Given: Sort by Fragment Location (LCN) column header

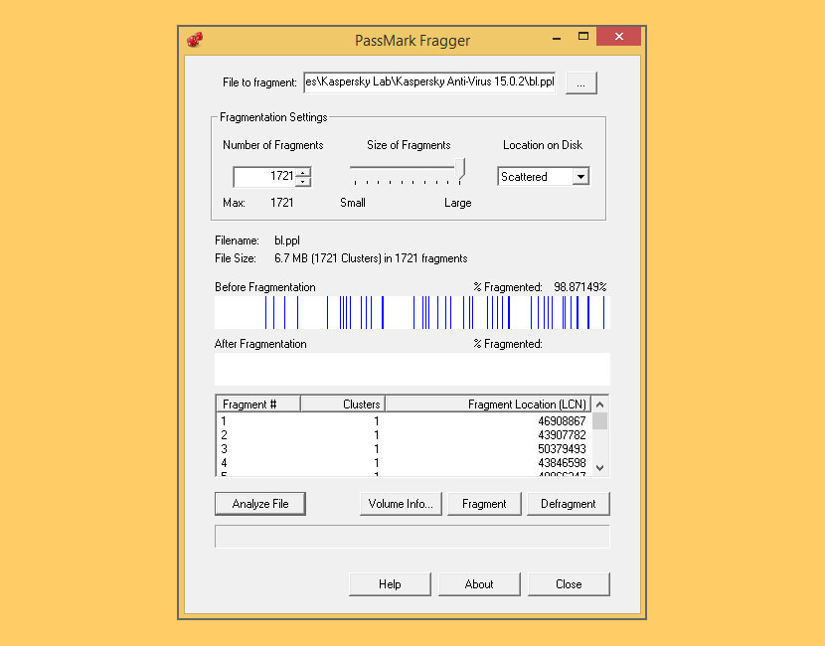Looking at the screenshot, I should [x=488, y=404].
